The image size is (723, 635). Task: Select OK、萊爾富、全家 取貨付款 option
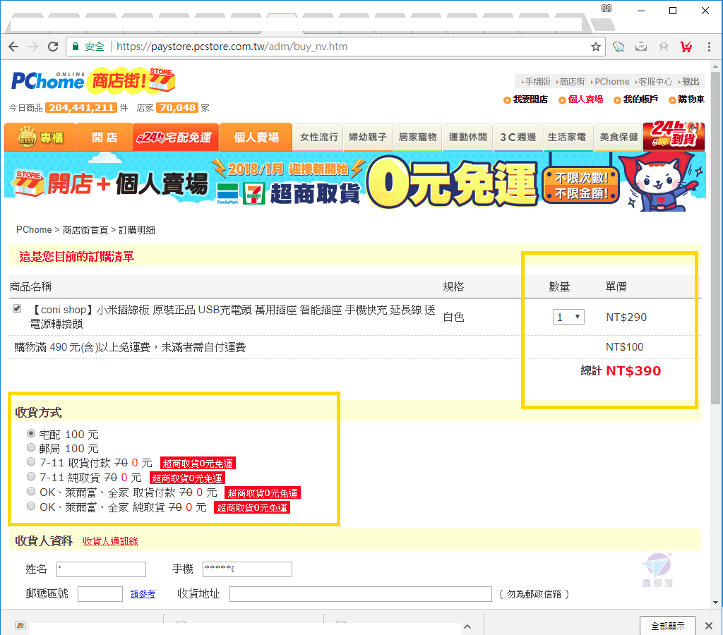click(x=31, y=491)
